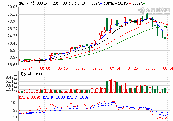173x121 pixels.
Task: Click the 06-15 date label
Action: click(63, 68)
